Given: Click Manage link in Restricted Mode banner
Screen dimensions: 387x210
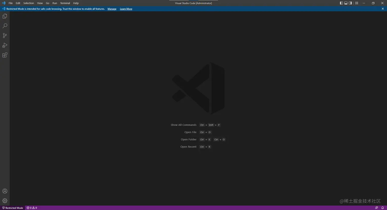Looking at the screenshot, I should click(x=112, y=9).
